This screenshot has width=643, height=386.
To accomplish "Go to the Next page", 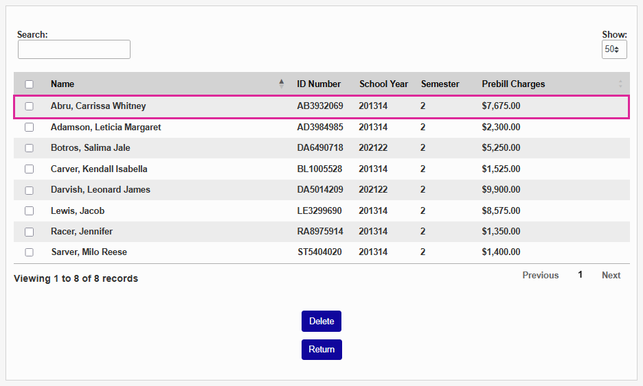I will 611,275.
